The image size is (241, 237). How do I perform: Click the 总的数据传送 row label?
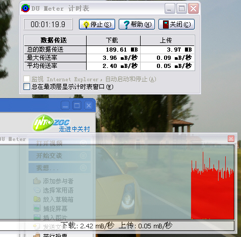tap(55, 50)
